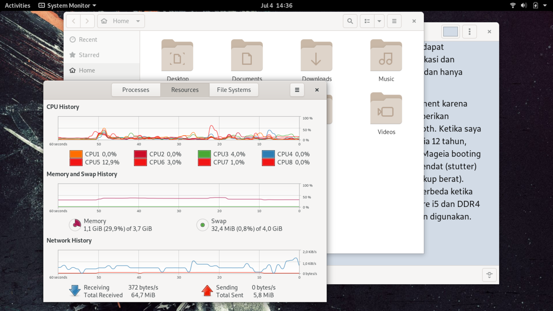Open view options dropdown arrow in Files
Screen dimensions: 553x311
pyautogui.click(x=379, y=21)
